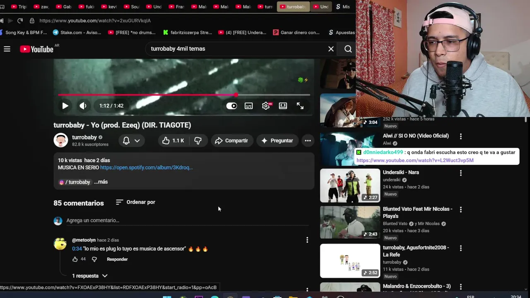Switch to the Mis browser tab
The width and height of the screenshot is (530, 298).
pos(343,7)
